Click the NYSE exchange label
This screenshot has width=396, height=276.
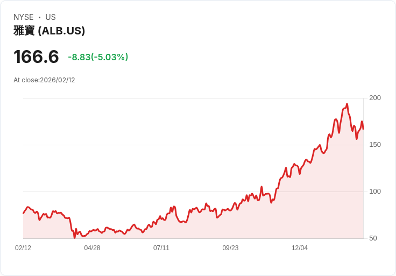coord(24,17)
